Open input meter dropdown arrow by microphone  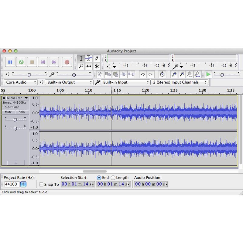[x=181, y=67]
